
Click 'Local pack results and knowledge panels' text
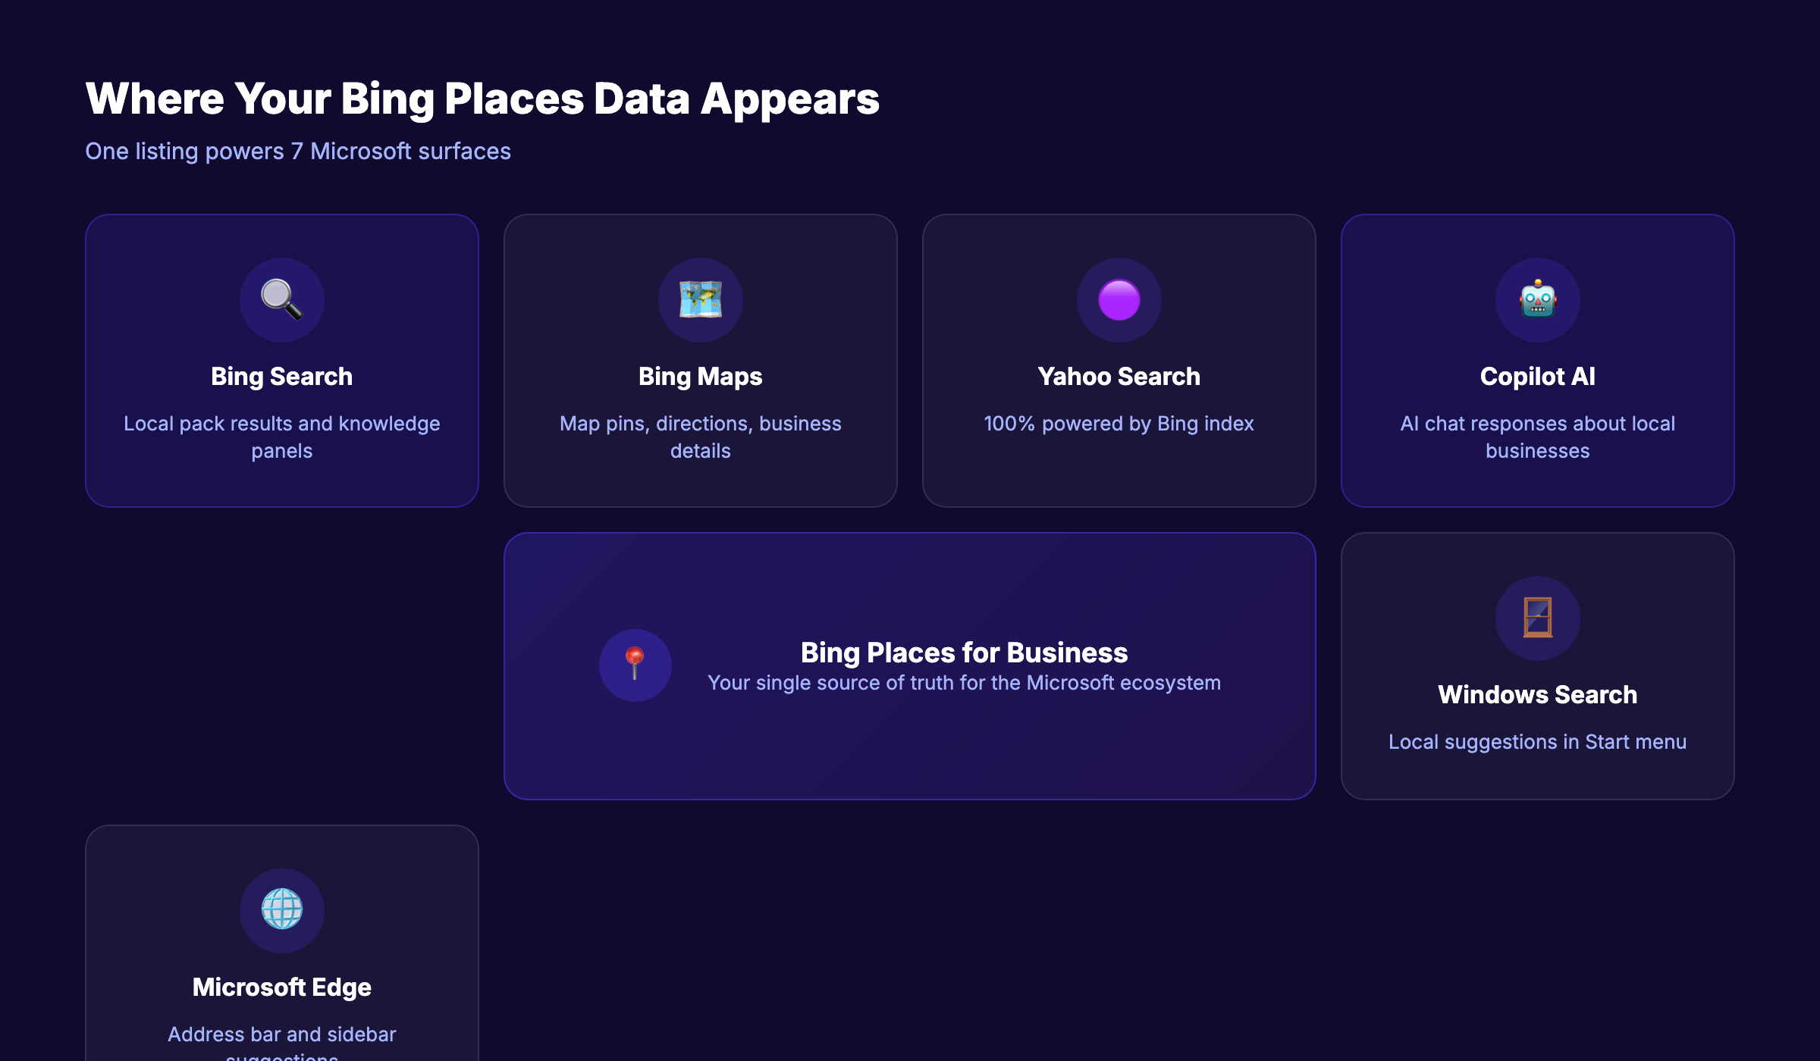281,437
